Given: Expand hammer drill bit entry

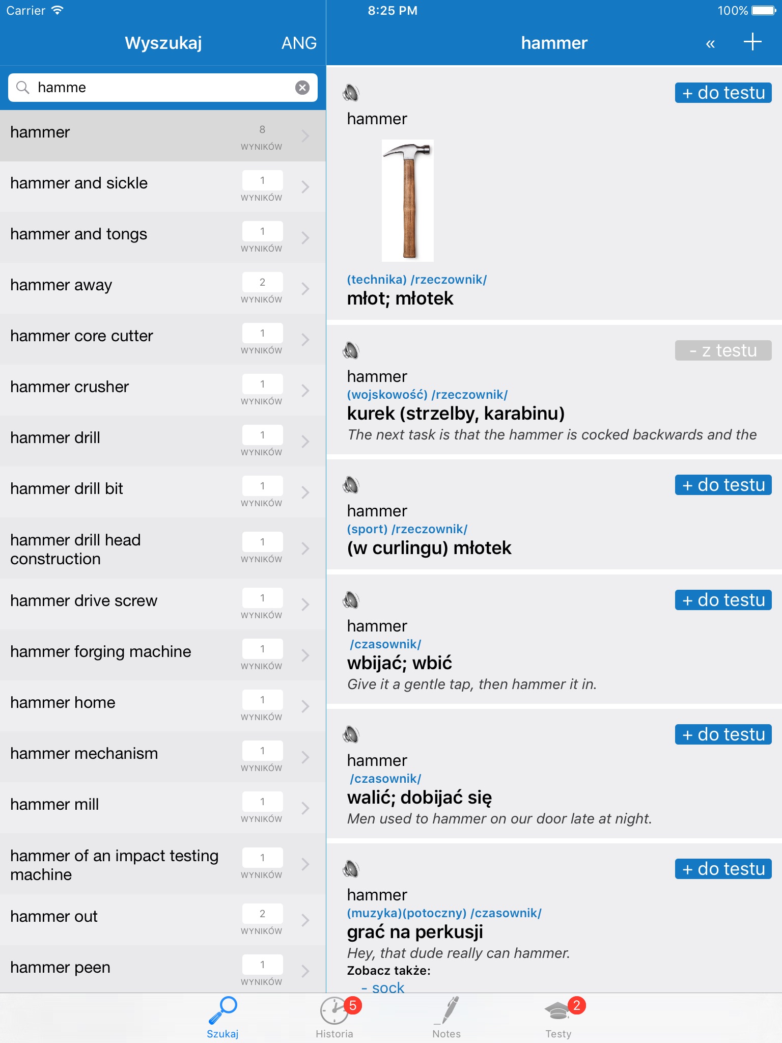Looking at the screenshot, I should pos(305,492).
